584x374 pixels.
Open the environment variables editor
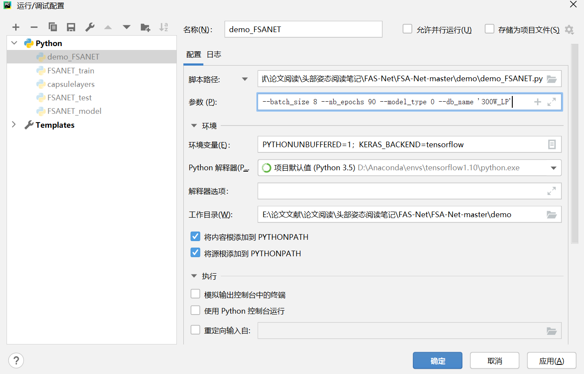coord(552,144)
